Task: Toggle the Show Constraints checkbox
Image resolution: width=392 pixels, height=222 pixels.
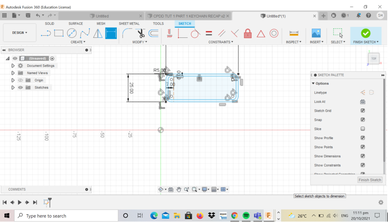Action: coord(363,165)
